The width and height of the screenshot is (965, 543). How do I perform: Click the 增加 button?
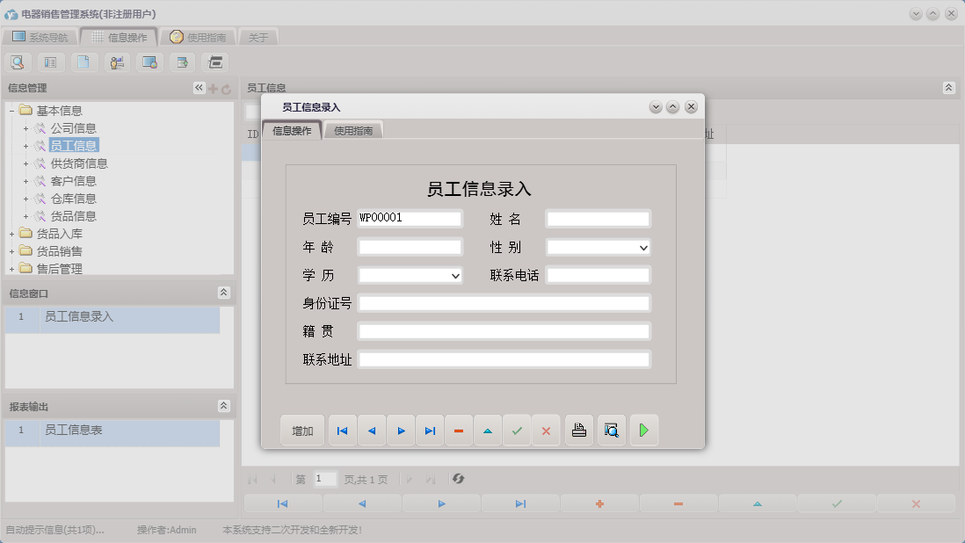coord(301,430)
